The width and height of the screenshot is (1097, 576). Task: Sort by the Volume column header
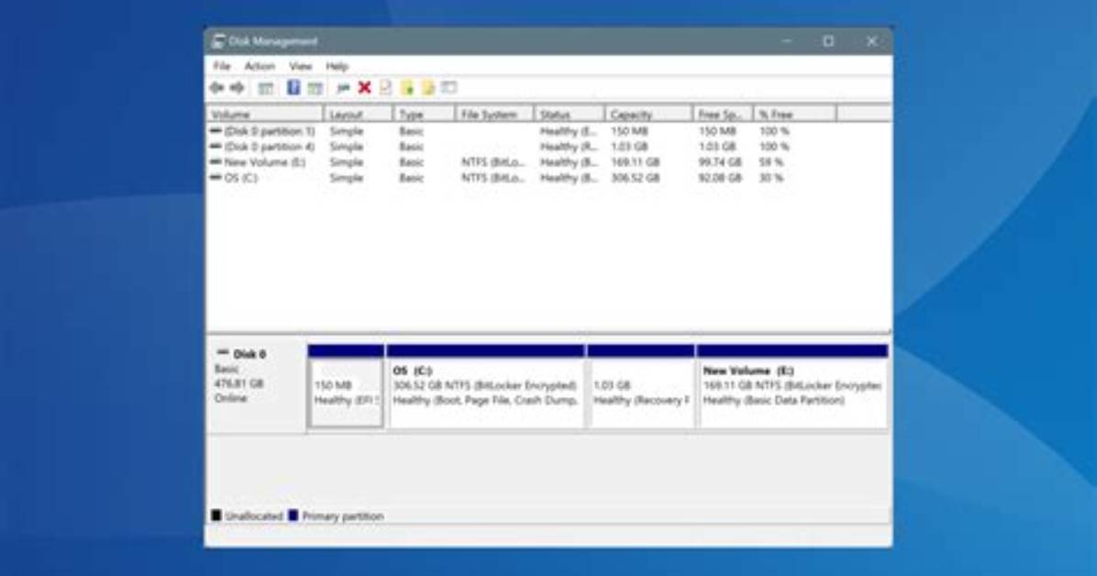[265, 114]
